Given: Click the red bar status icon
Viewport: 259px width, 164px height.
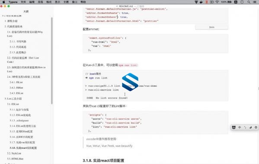Looking at the screenshot, I should (207, 2).
